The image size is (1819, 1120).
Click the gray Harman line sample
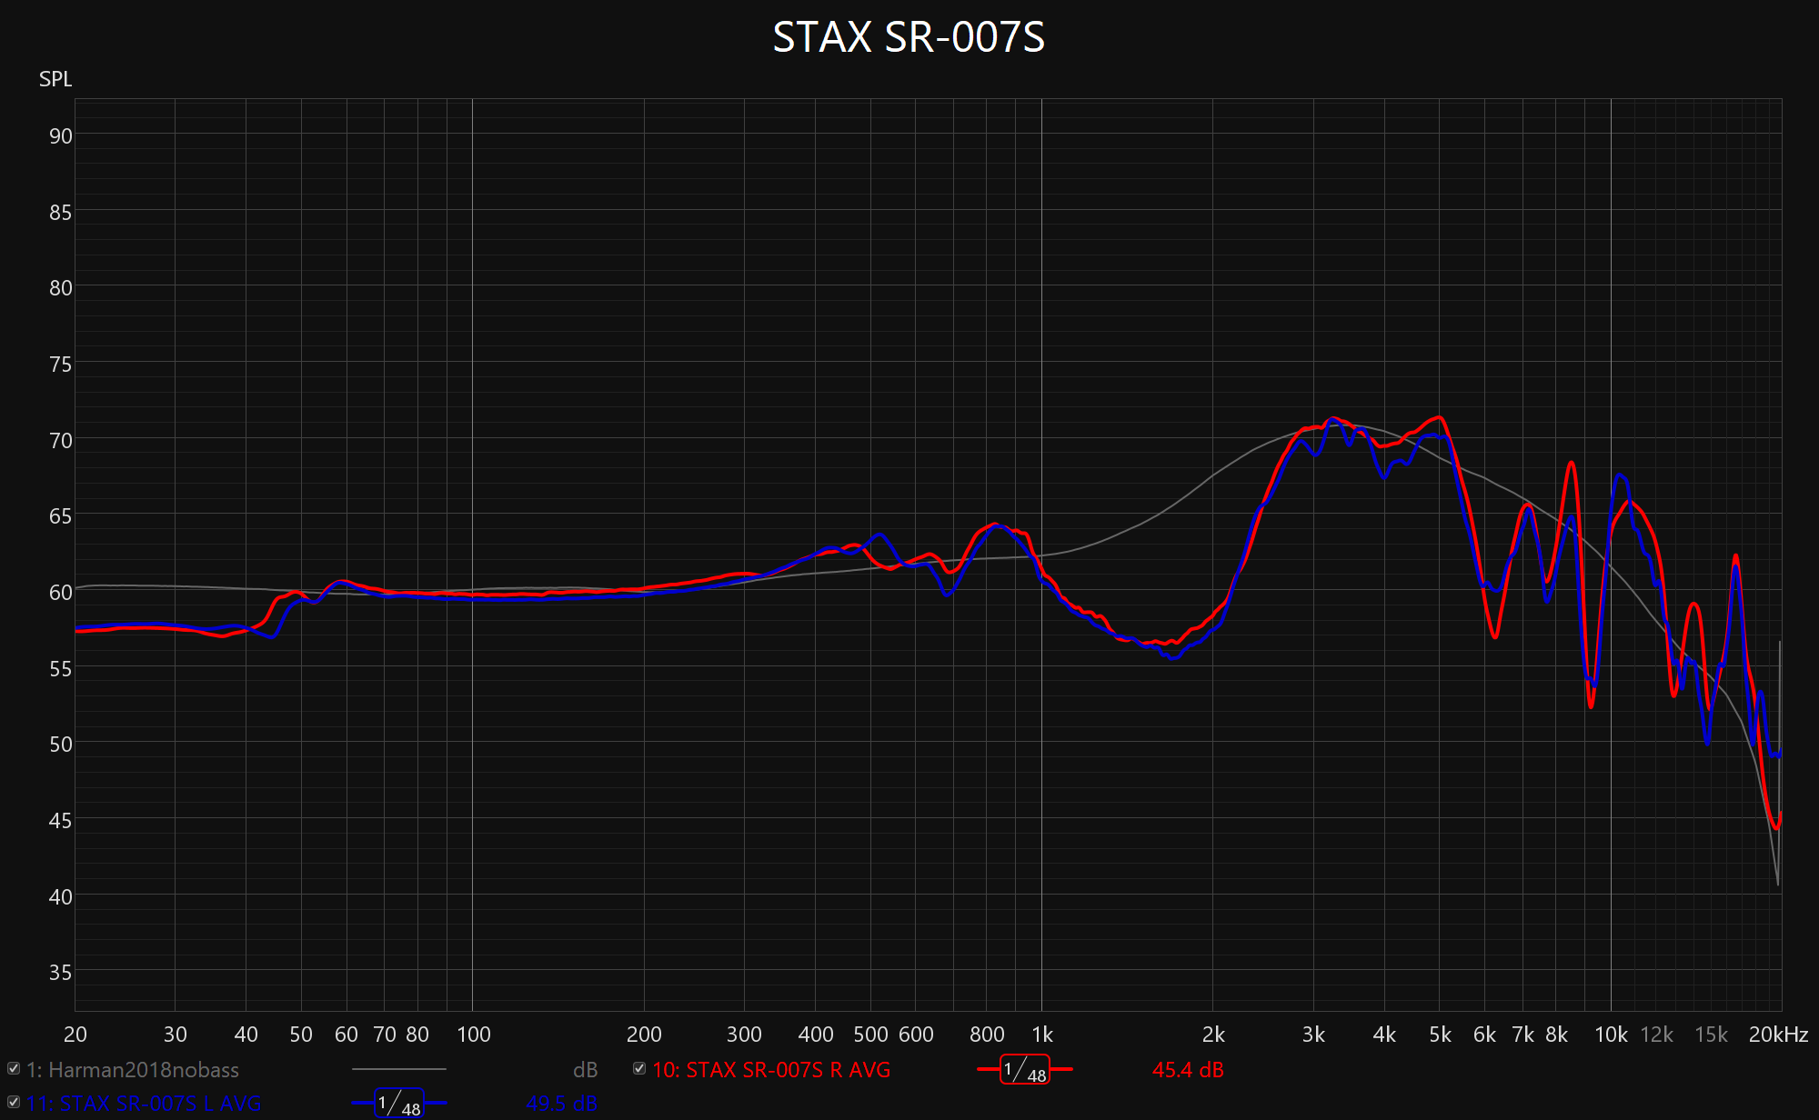(x=398, y=1069)
